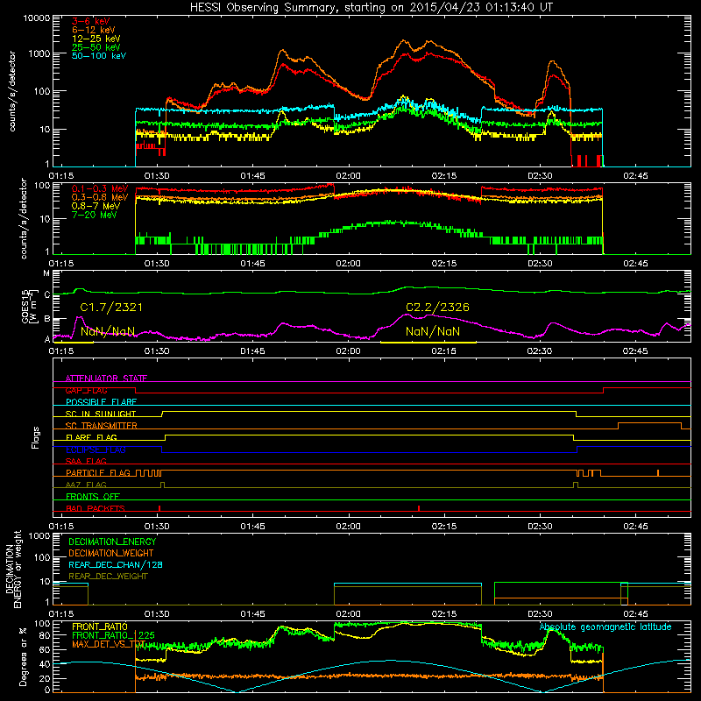
Task: Click the AAZ_FLAG label
Action: (x=86, y=485)
